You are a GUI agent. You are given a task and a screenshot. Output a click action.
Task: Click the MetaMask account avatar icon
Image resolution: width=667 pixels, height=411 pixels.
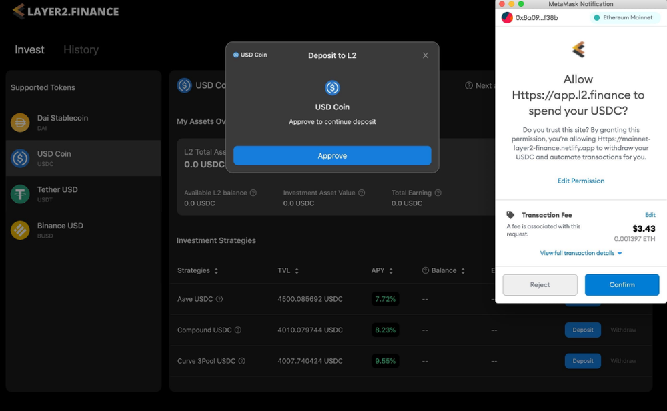pos(507,17)
